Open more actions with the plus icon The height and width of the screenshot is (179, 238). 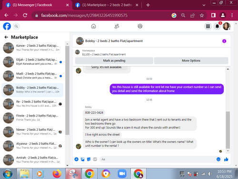pyautogui.click(x=77, y=159)
